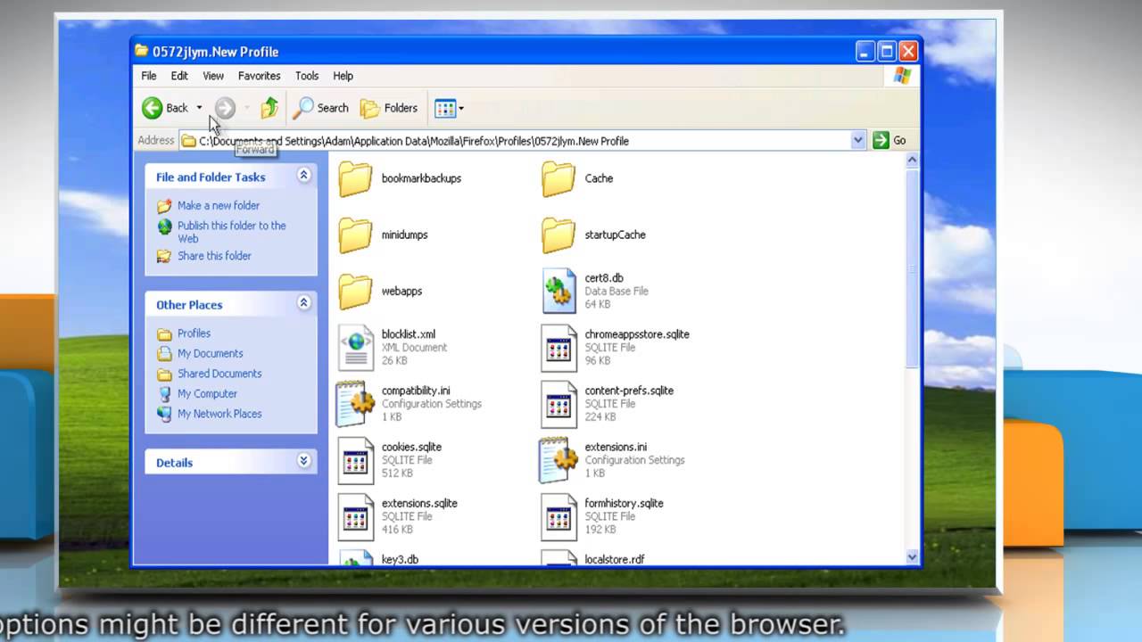Click the Share this folder icon
This screenshot has height=642, width=1142.
(x=164, y=256)
